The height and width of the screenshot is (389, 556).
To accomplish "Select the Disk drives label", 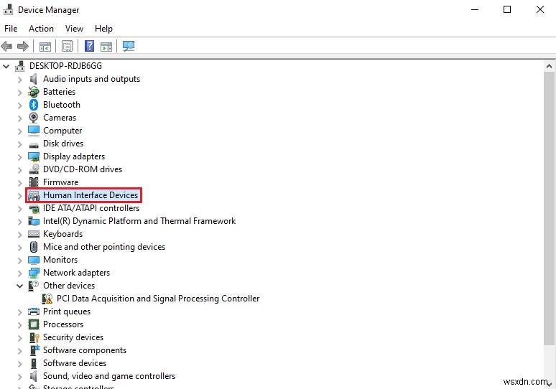I will tap(63, 144).
